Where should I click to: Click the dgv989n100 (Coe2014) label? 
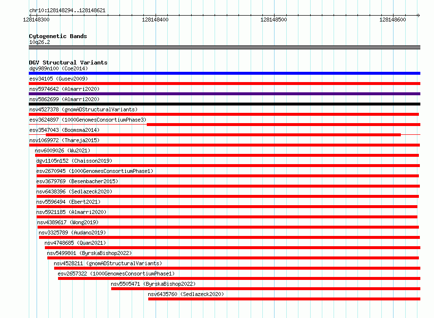[59, 68]
